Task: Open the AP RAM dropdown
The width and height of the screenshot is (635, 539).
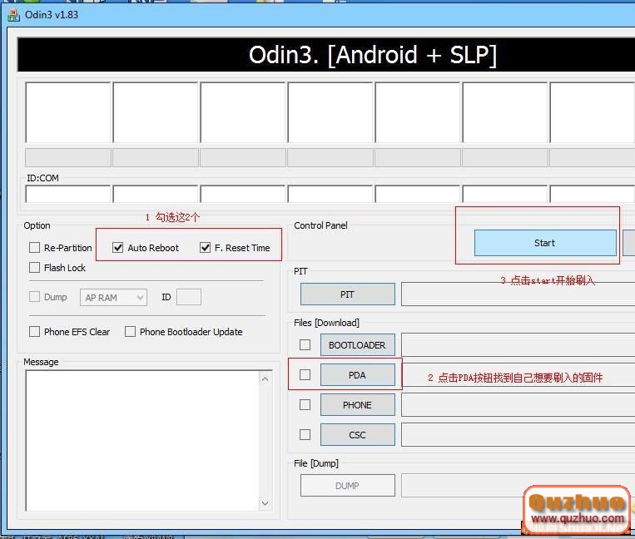Action: [114, 297]
